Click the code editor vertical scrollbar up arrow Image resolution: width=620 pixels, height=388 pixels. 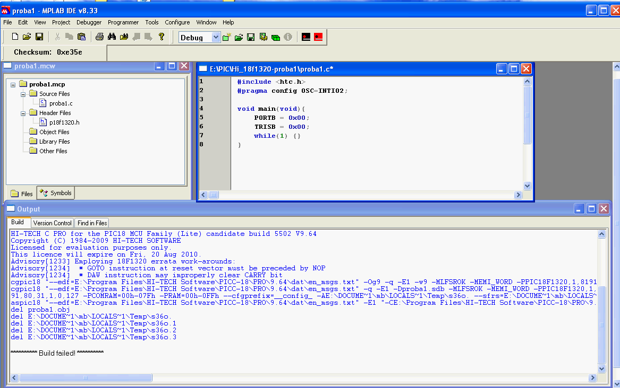(x=527, y=81)
